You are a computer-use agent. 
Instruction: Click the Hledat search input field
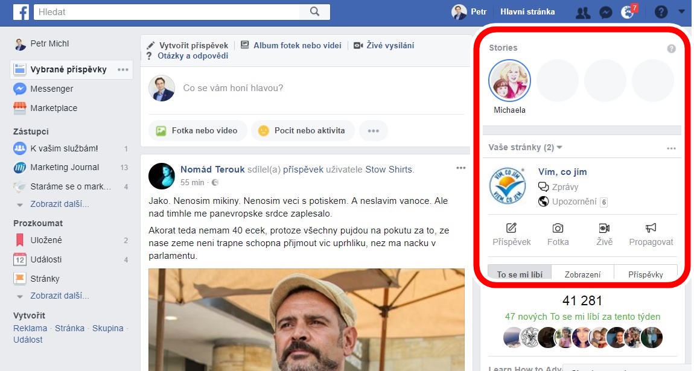pyautogui.click(x=167, y=12)
